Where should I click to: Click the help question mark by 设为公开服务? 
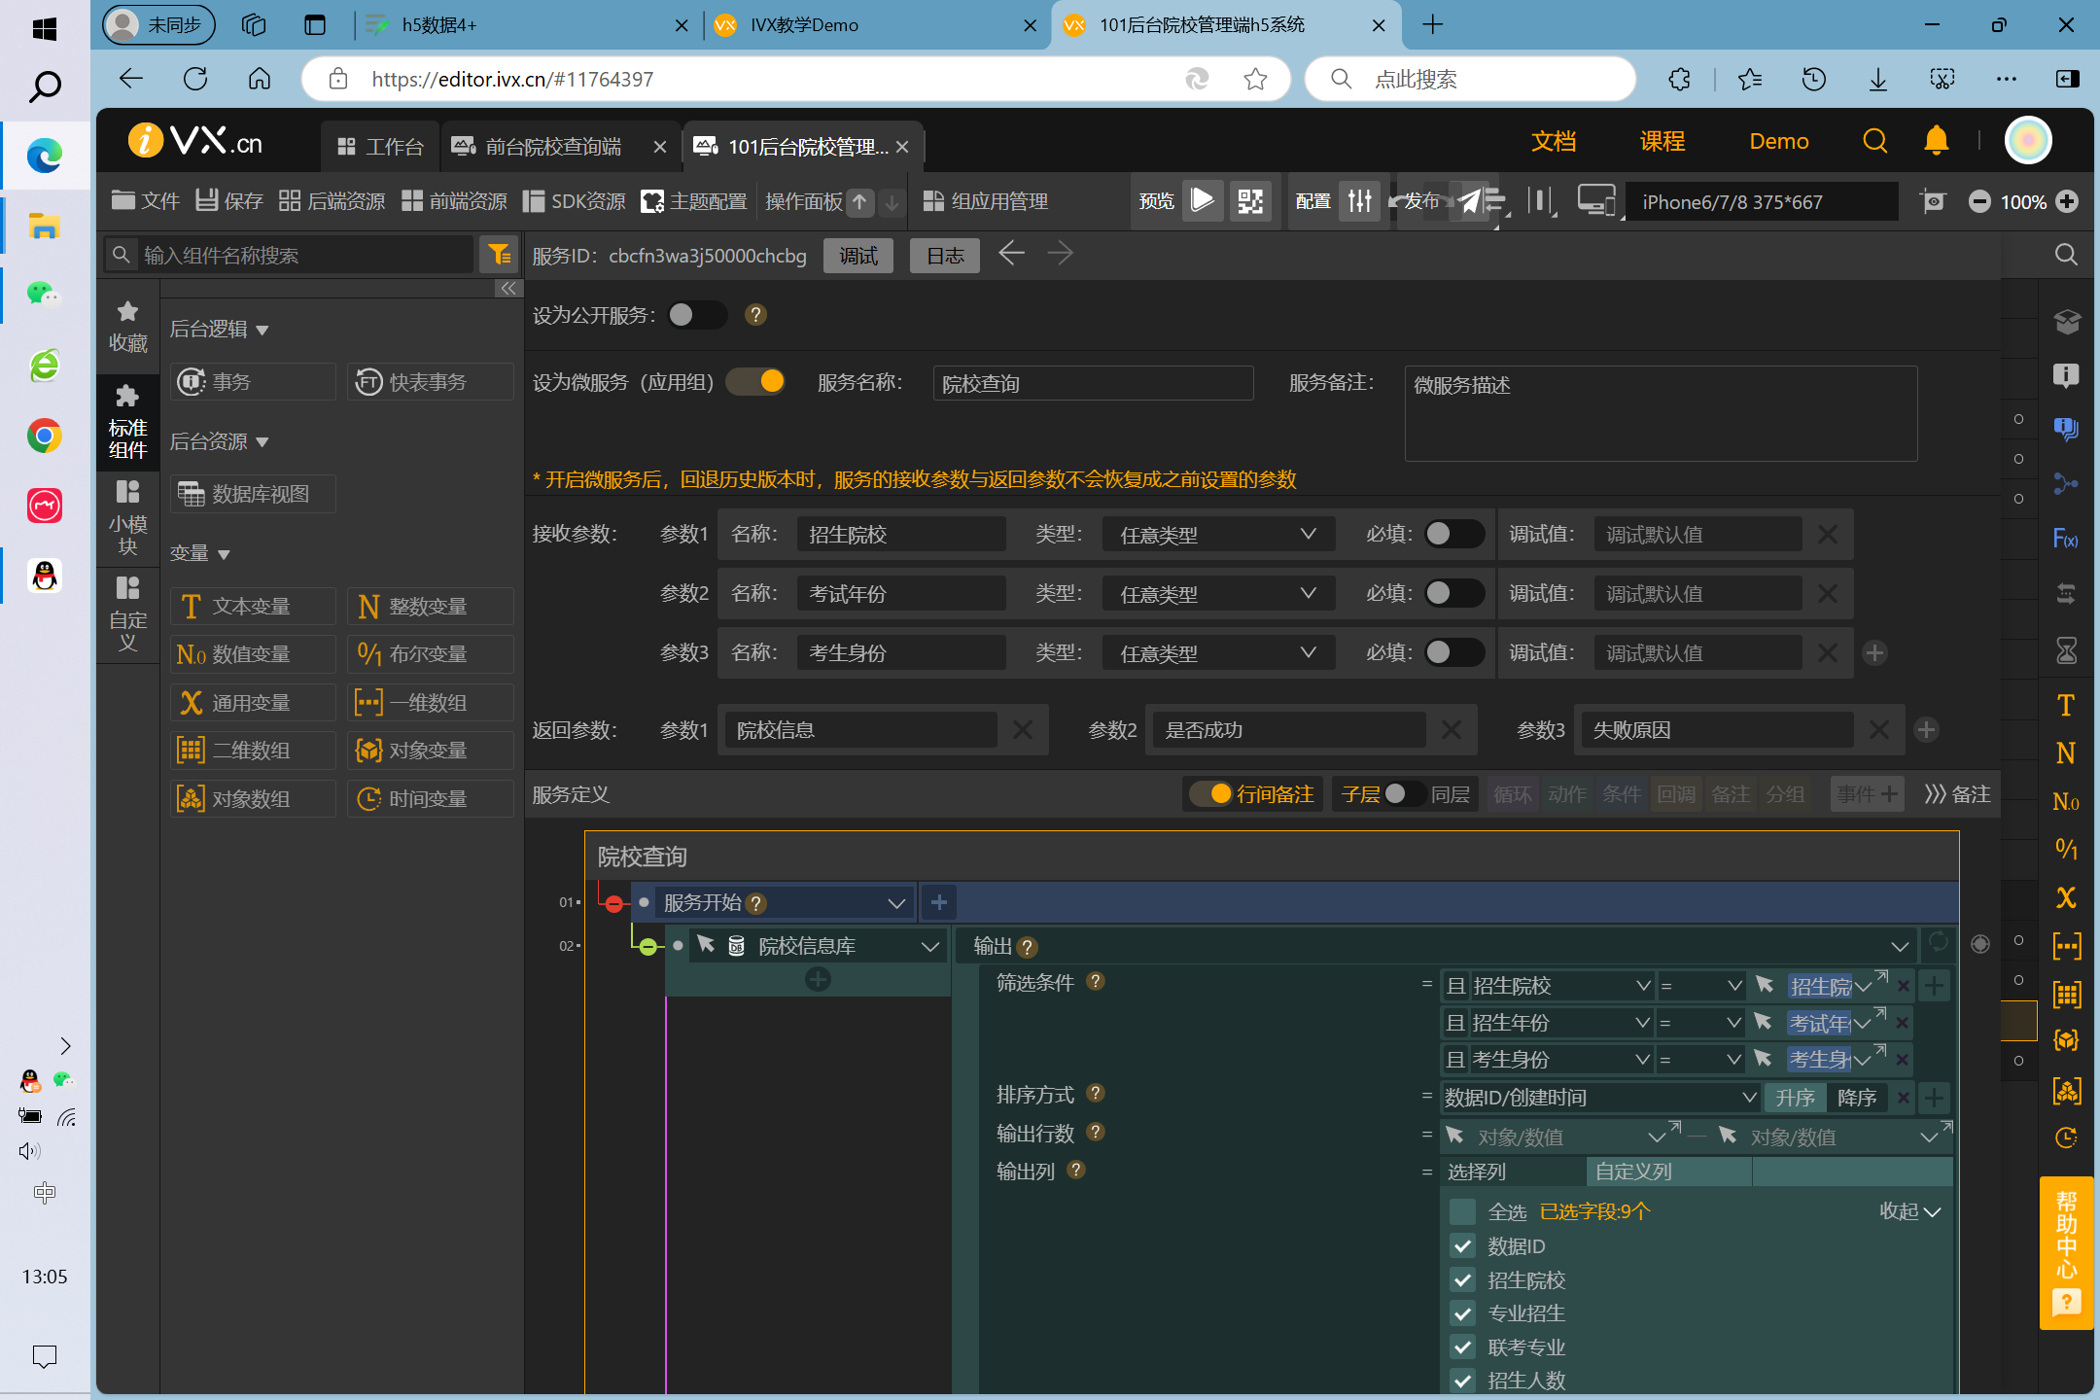click(x=755, y=315)
